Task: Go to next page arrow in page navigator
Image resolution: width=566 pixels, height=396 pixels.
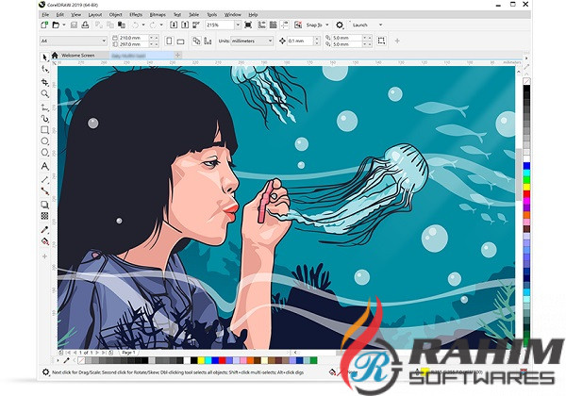Action: pyautogui.click(x=97, y=353)
